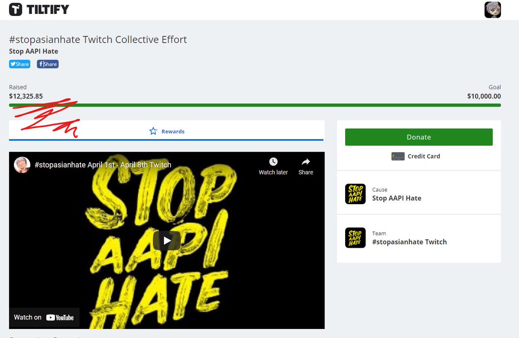Open the video on YouTube
Screen dimensions: 519x338
(44, 317)
